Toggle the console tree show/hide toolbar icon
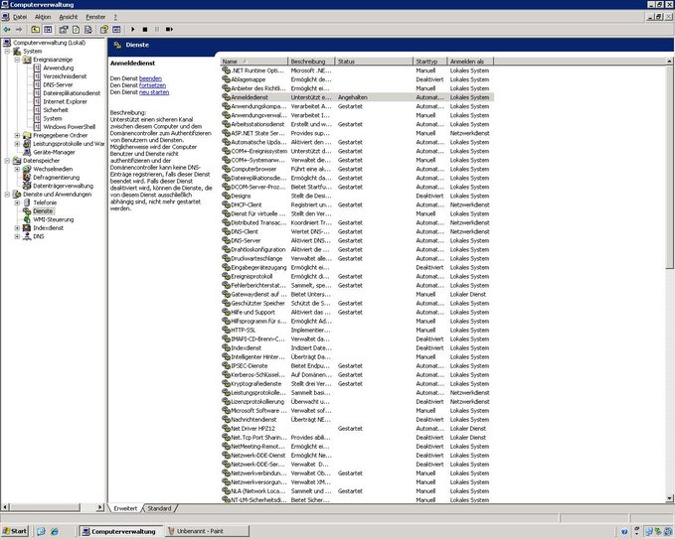This screenshot has height=539, width=675. click(x=48, y=29)
